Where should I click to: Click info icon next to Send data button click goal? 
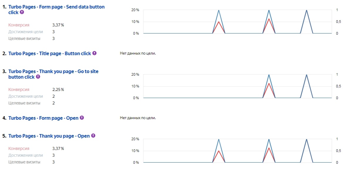tap(22, 12)
